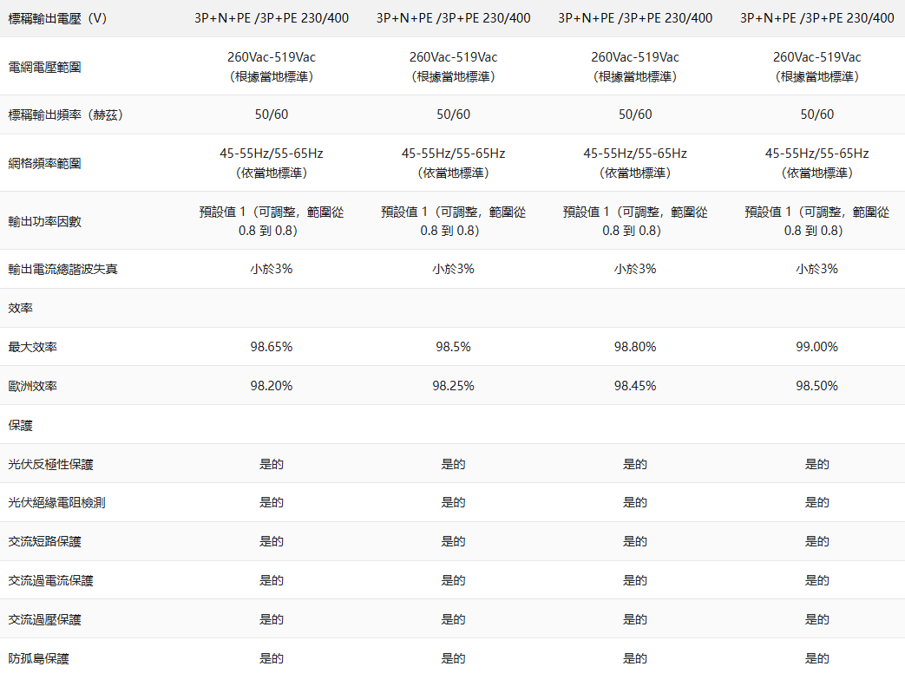905x673 pixels.
Task: Click the 效率 section heading
Action: click(x=21, y=308)
